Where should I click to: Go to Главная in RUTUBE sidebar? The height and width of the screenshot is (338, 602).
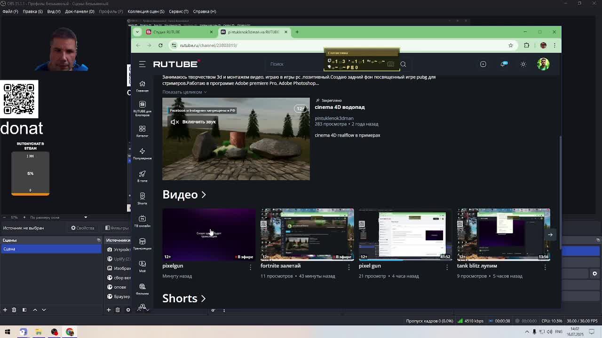tap(142, 86)
